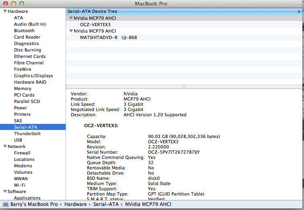Click serial number OCZ-5PV7IT2K72787IJY
This screenshot has height=210, width=304.
174,152
